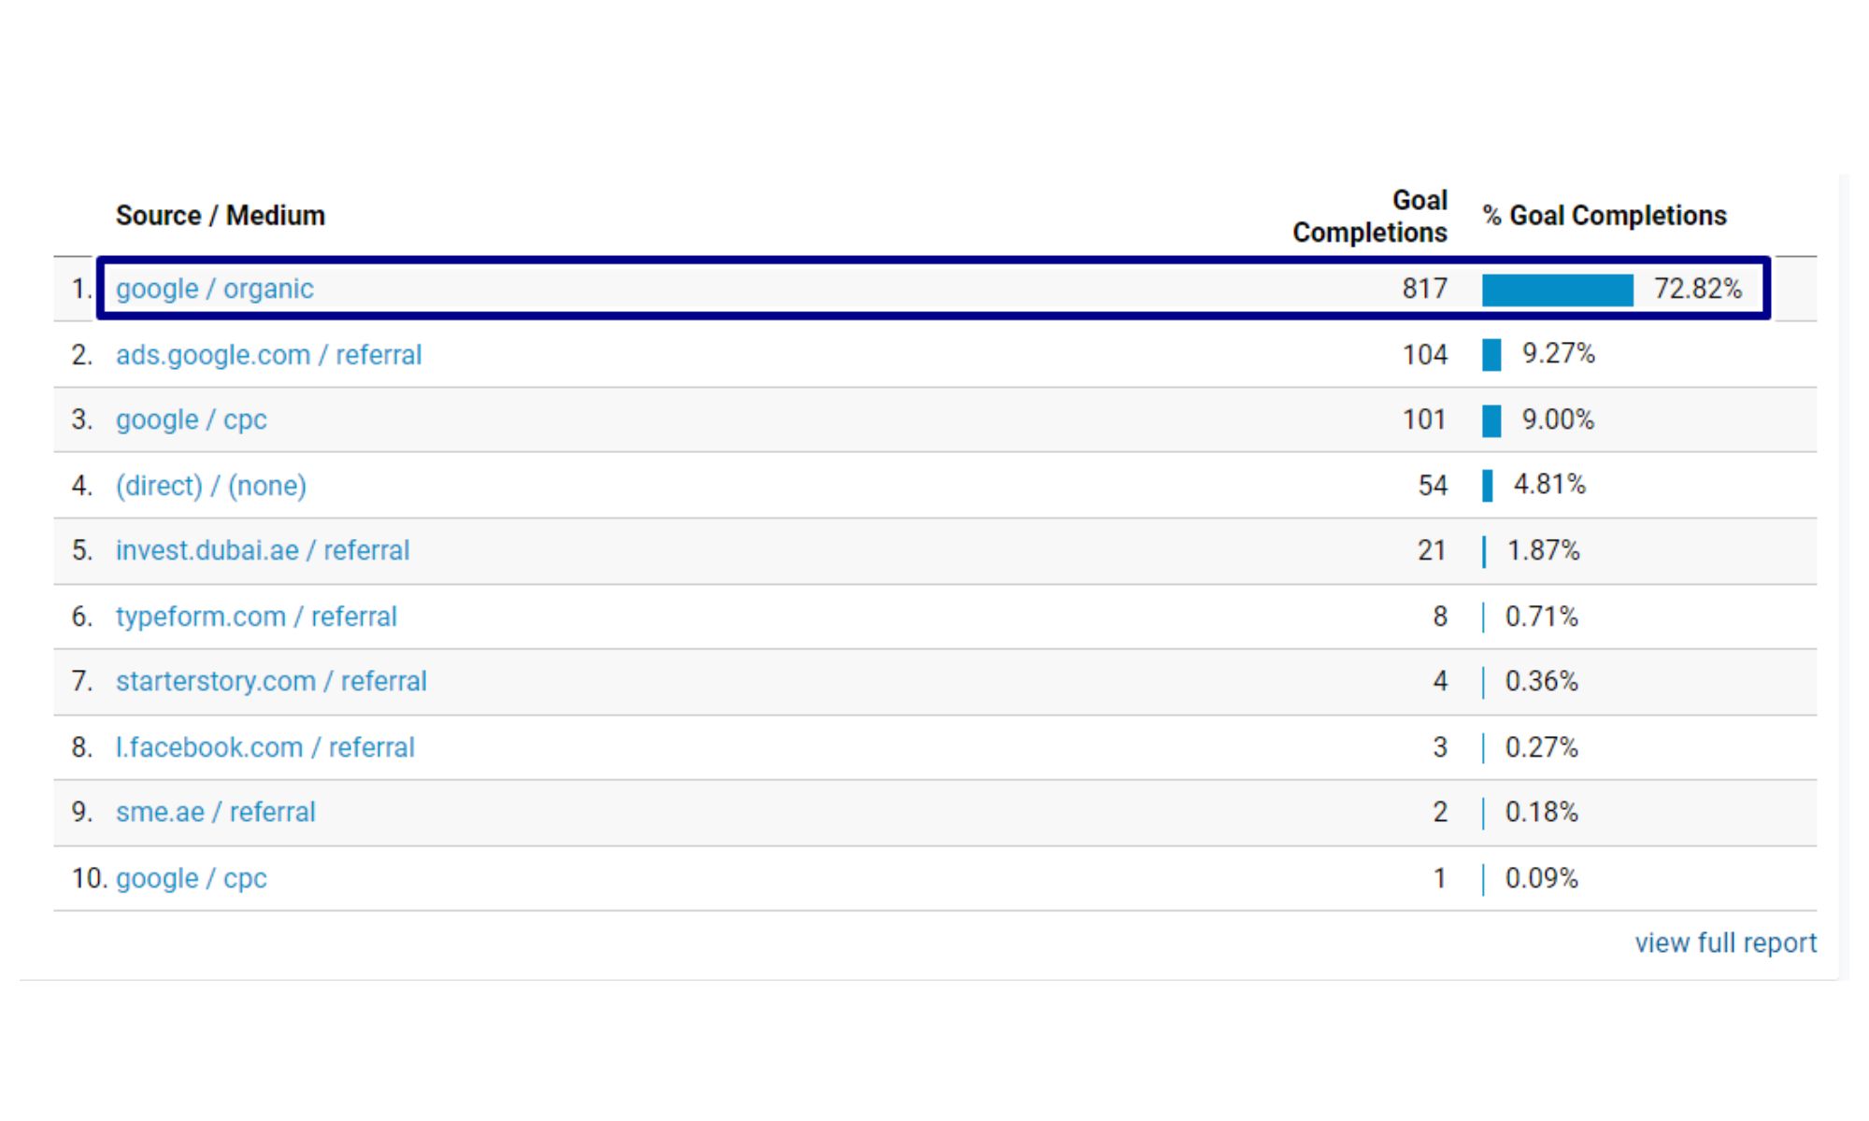1869x1121 pixels.
Task: Open sme.ae / referral source link
Action: (215, 812)
